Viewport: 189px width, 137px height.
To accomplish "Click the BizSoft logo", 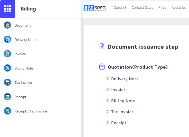I will pos(95,8).
